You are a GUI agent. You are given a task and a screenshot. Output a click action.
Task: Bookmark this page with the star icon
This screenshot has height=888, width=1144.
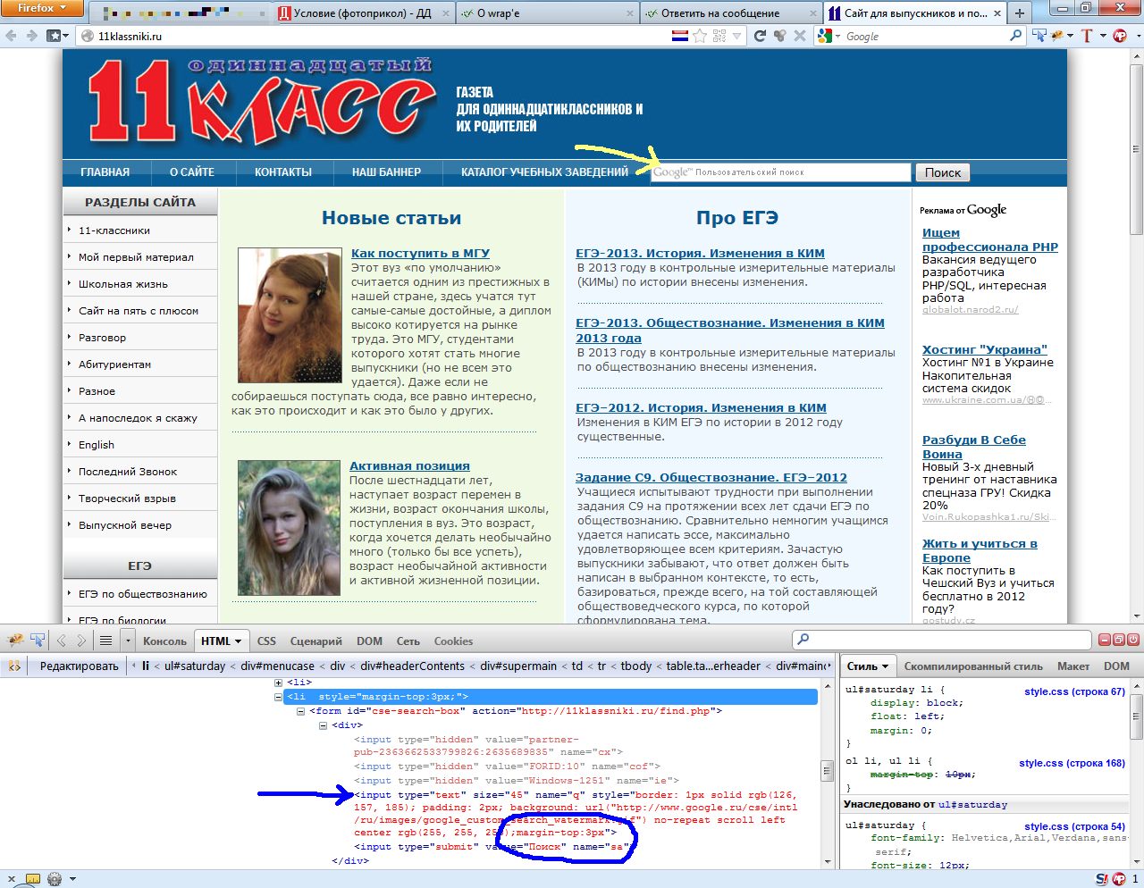[700, 36]
